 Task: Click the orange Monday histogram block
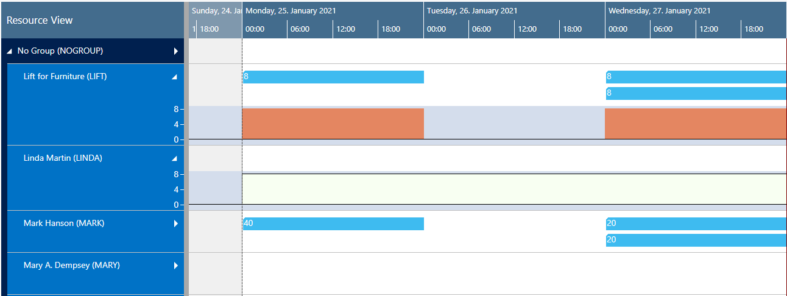[333, 124]
